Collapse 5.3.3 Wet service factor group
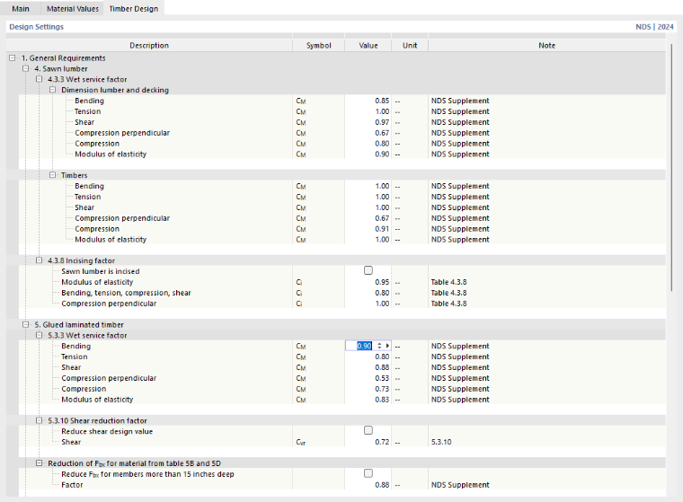The width and height of the screenshot is (683, 502). point(40,335)
